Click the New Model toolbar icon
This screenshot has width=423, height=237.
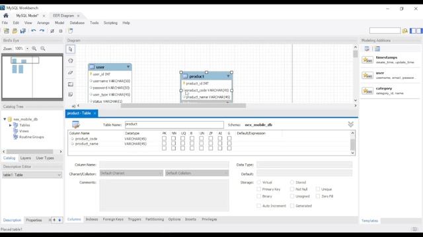click(x=7, y=31)
